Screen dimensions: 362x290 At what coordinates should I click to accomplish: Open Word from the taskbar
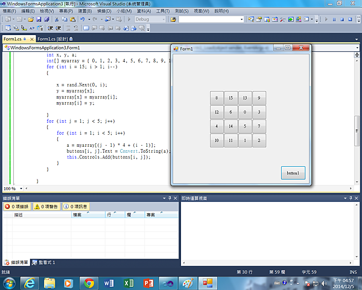coord(109,282)
